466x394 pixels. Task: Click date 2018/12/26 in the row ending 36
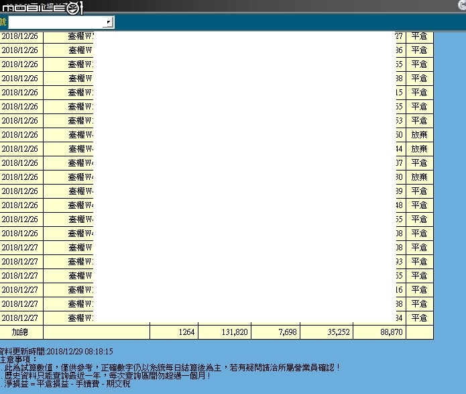pos(20,50)
